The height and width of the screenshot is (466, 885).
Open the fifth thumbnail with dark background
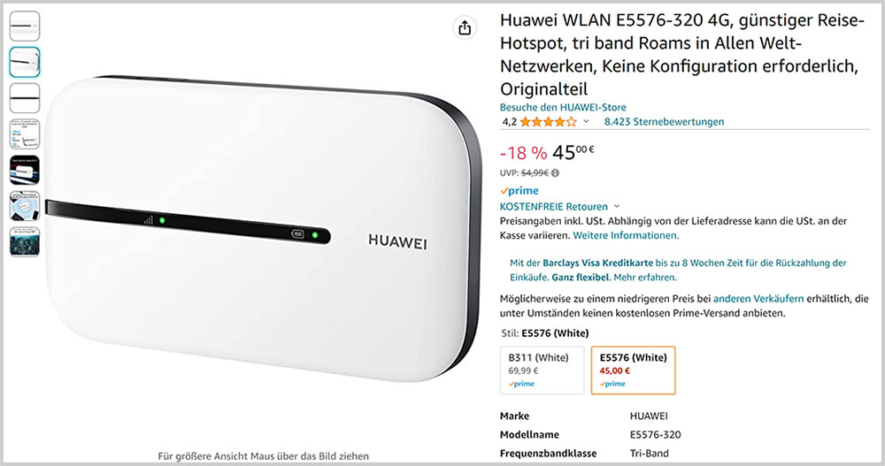[25, 171]
